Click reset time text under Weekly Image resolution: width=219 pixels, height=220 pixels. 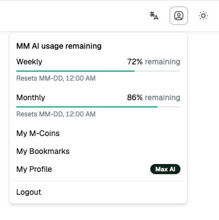pyautogui.click(x=56, y=78)
